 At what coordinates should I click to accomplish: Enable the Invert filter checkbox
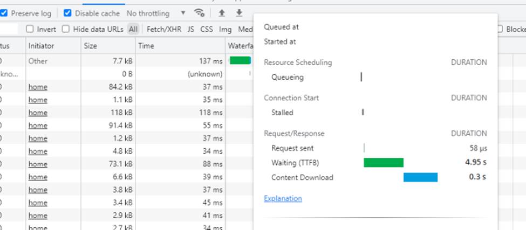point(30,29)
